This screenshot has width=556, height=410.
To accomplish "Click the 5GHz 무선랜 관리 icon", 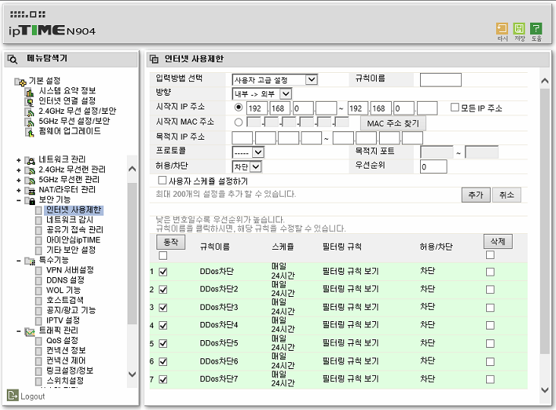I will click(30, 181).
